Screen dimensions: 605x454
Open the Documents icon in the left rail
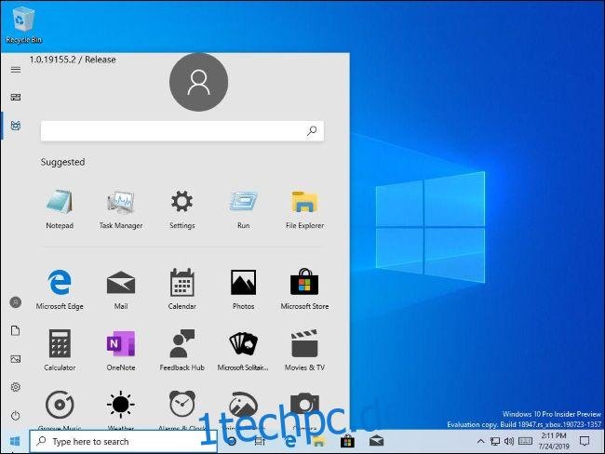pyautogui.click(x=16, y=330)
